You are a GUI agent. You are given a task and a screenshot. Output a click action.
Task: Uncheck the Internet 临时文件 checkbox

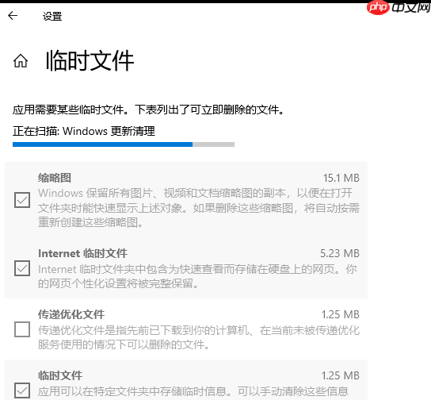point(22,268)
